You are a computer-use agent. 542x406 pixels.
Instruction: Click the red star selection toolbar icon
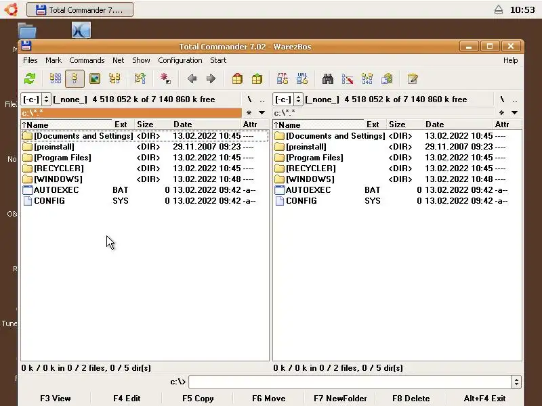point(165,78)
